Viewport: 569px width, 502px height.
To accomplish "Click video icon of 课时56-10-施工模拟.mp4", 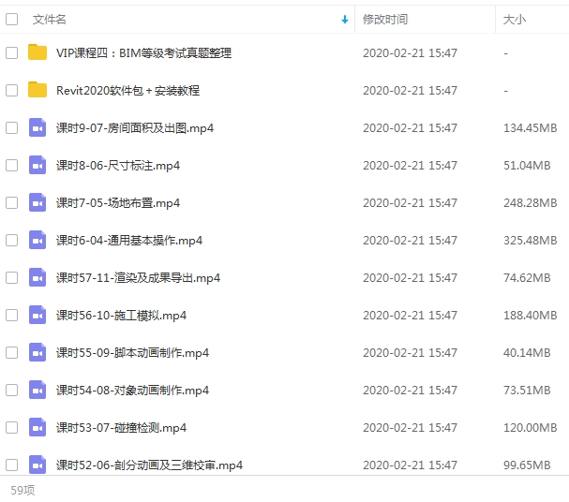I will click(37, 315).
